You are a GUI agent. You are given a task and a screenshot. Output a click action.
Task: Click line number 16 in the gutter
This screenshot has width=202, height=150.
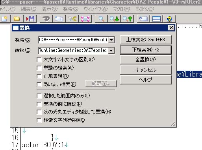pyautogui.click(x=15, y=138)
